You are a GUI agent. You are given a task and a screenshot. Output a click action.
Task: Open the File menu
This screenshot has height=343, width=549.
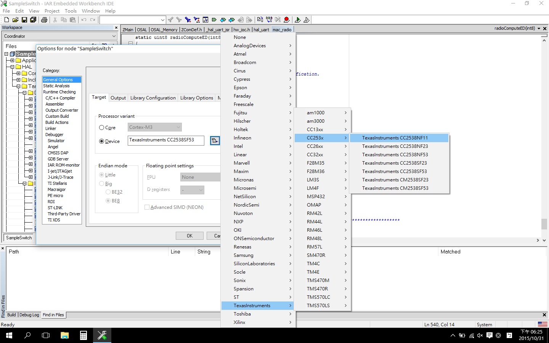[6, 11]
